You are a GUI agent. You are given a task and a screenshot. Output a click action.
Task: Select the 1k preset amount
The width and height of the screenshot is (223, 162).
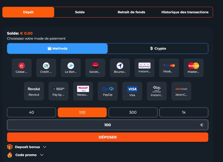(x=184, y=112)
